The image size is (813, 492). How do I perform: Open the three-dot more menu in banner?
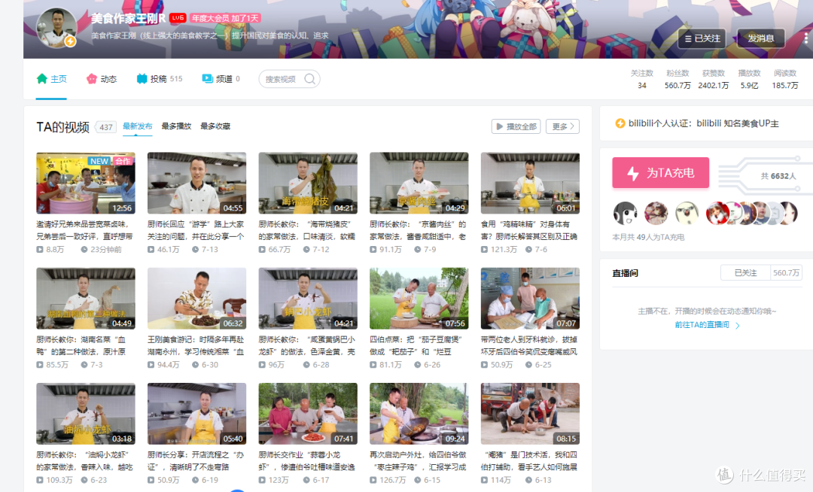click(805, 38)
